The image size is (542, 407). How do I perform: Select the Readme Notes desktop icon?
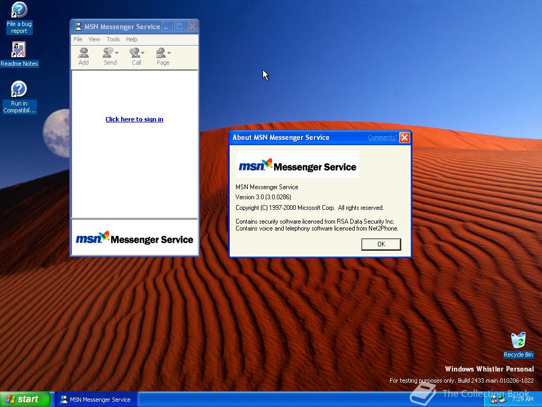pos(19,55)
